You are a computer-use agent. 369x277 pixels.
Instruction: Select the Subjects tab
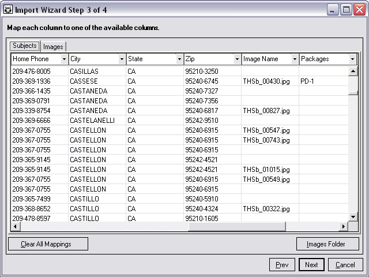click(x=25, y=46)
